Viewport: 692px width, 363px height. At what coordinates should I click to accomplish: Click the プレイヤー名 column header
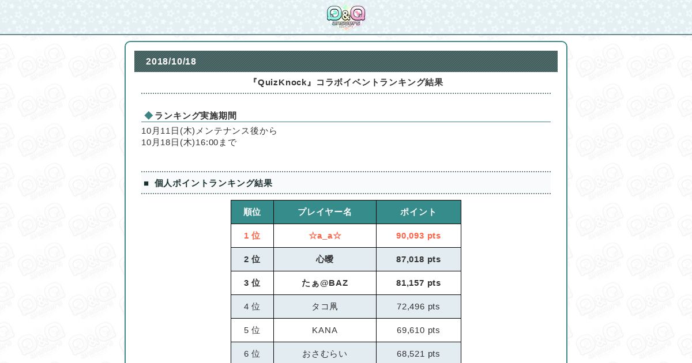tap(325, 212)
